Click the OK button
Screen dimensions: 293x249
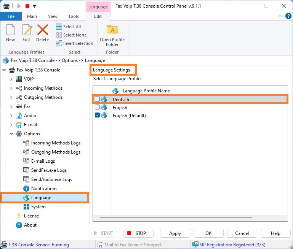coord(208,233)
